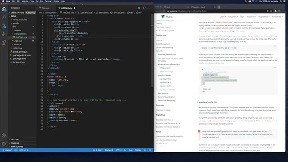Click the sync changes icon in status bar
Screen dimensions: 288x162
click(x=16, y=150)
